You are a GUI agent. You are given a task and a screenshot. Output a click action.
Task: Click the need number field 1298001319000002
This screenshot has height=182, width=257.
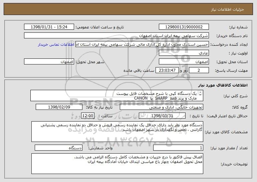(184, 27)
